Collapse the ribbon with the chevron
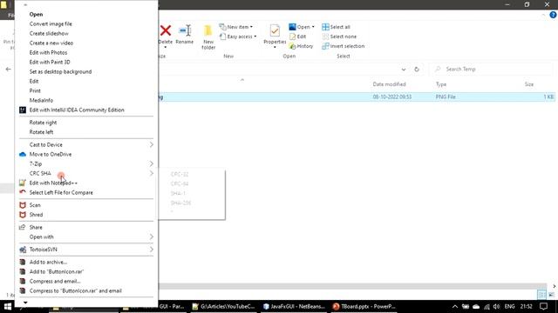This screenshot has height=313, width=558. (543, 15)
